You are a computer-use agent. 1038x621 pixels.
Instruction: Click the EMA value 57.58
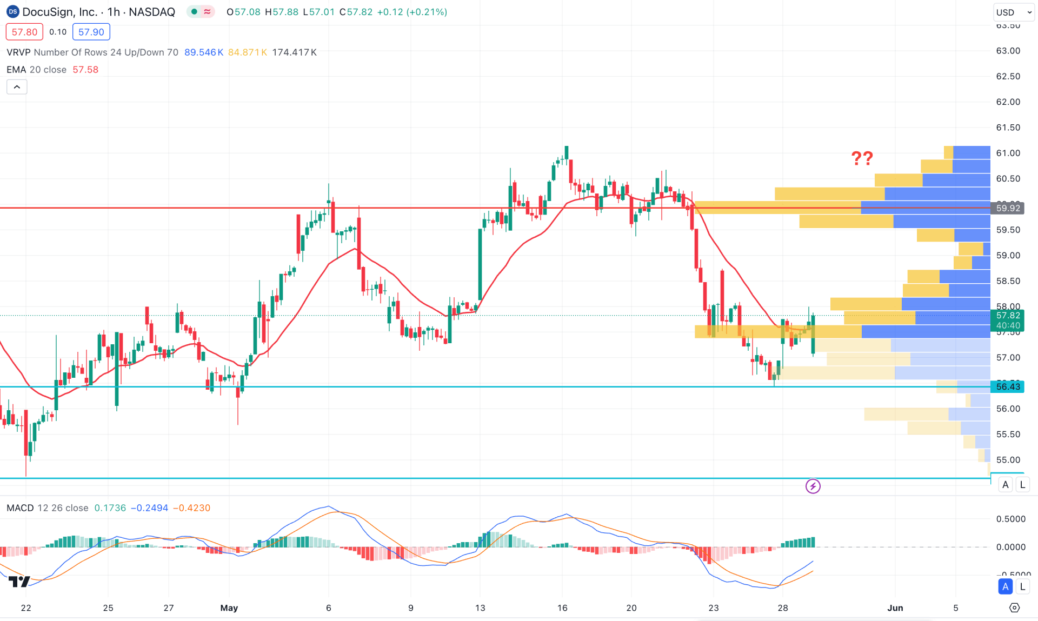click(x=85, y=70)
